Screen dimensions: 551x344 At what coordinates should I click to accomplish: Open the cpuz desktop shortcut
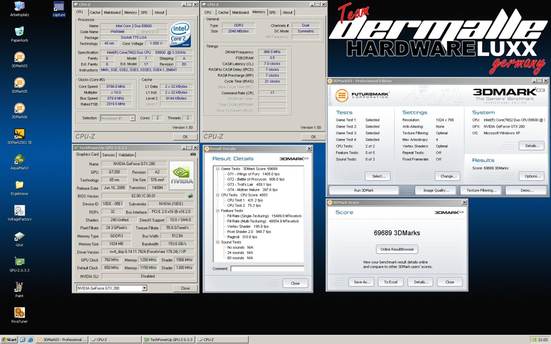click(20, 239)
